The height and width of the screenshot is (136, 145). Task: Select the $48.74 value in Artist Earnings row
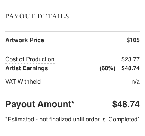click(130, 68)
